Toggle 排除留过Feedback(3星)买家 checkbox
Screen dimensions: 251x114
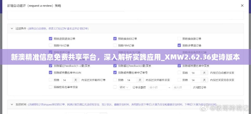point(115,66)
